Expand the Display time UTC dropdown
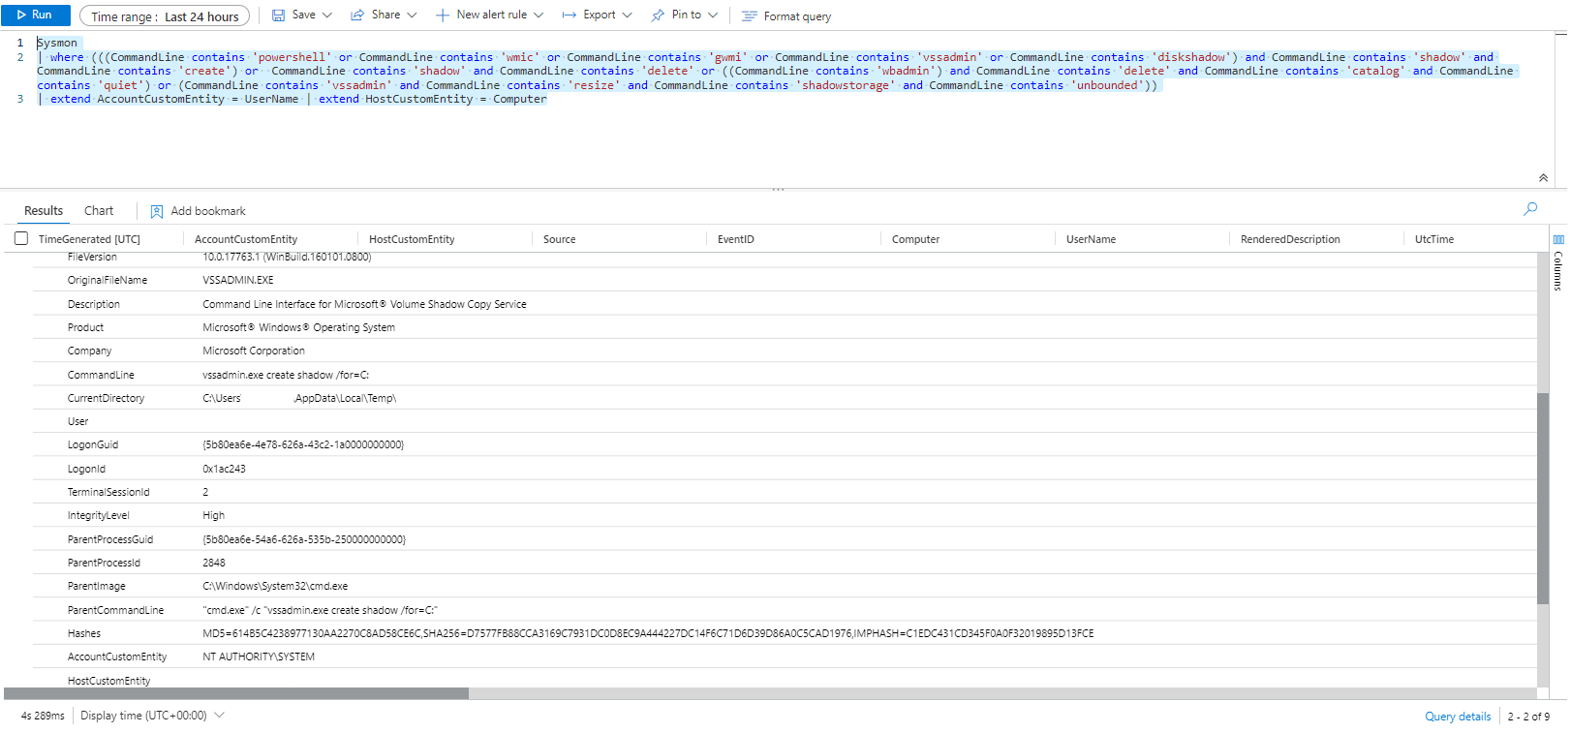Viewport: 1571px width, 733px height. coord(220,716)
